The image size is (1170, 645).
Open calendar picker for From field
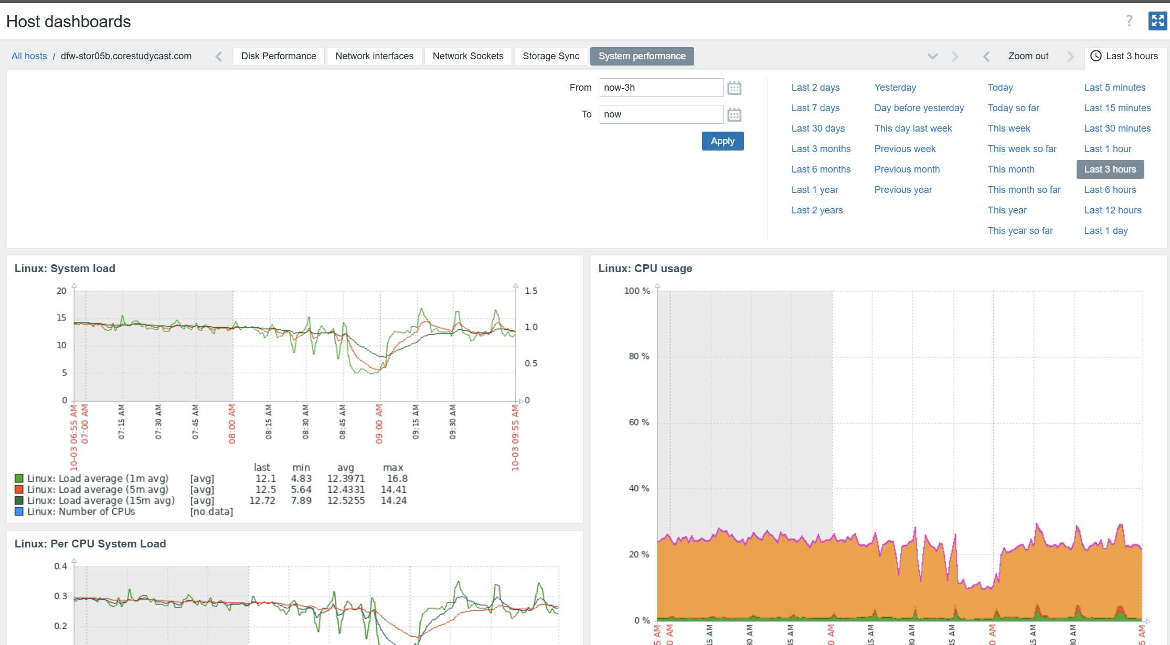pos(734,88)
